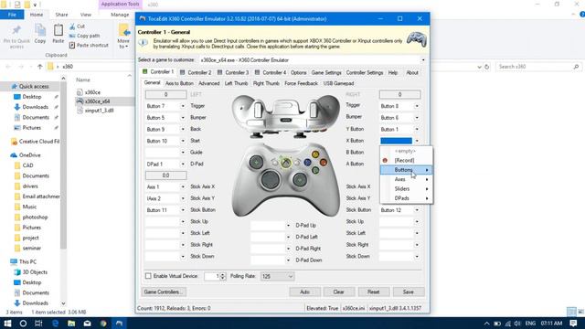
Task: Select x360ce_x64 file in Explorer list
Action: [97, 101]
